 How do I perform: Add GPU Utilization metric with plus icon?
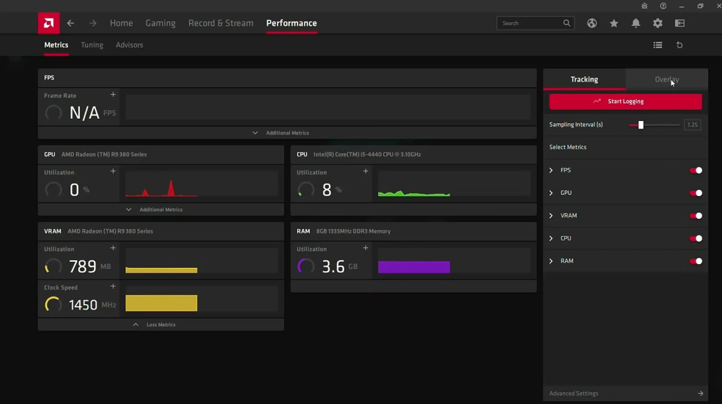pos(113,171)
